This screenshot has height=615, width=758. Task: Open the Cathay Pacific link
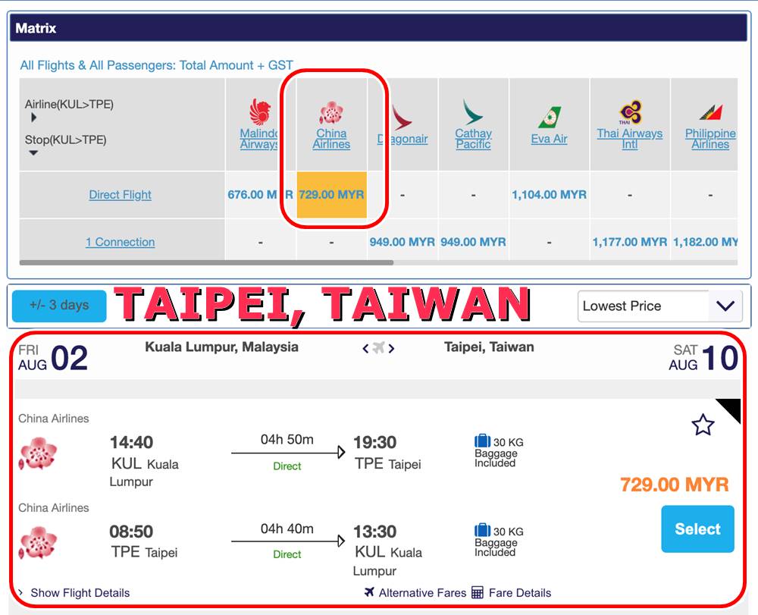[473, 139]
